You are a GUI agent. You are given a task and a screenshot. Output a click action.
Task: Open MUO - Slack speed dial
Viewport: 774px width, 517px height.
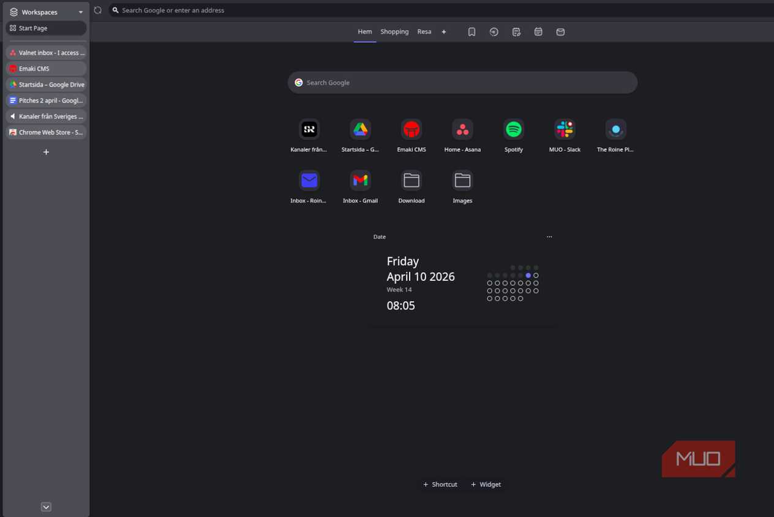coord(565,129)
